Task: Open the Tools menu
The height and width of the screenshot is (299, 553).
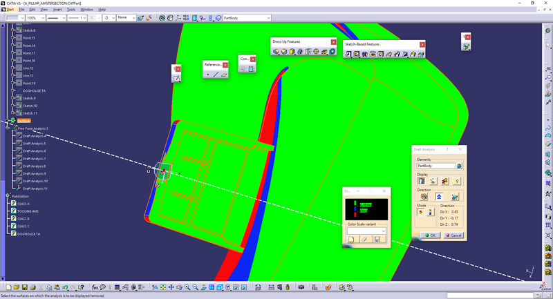Action: click(71, 10)
